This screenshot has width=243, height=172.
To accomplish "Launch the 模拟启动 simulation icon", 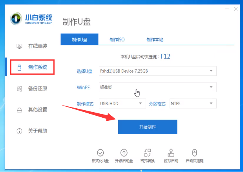I will [171, 153].
